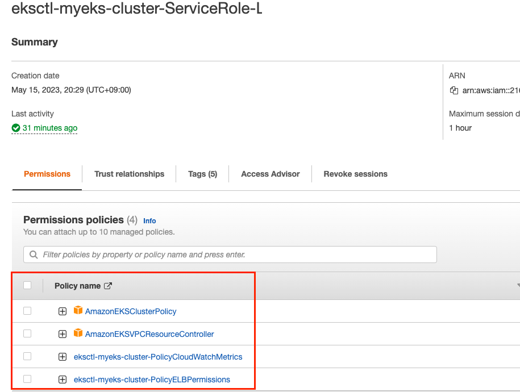This screenshot has width=520, height=392.
Task: Click the 31 minutes ago last activity link
Action: tap(50, 128)
